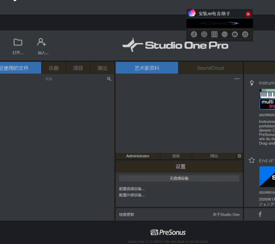Viewport: 275px width, 244px height.
Task: Click the globe icon in the AI assistant toolbar
Action: 204,34
